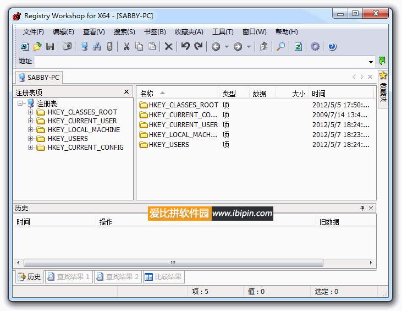Click the history panel horizontal scrollbar thumb
The height and width of the screenshot is (311, 402).
[174, 263]
